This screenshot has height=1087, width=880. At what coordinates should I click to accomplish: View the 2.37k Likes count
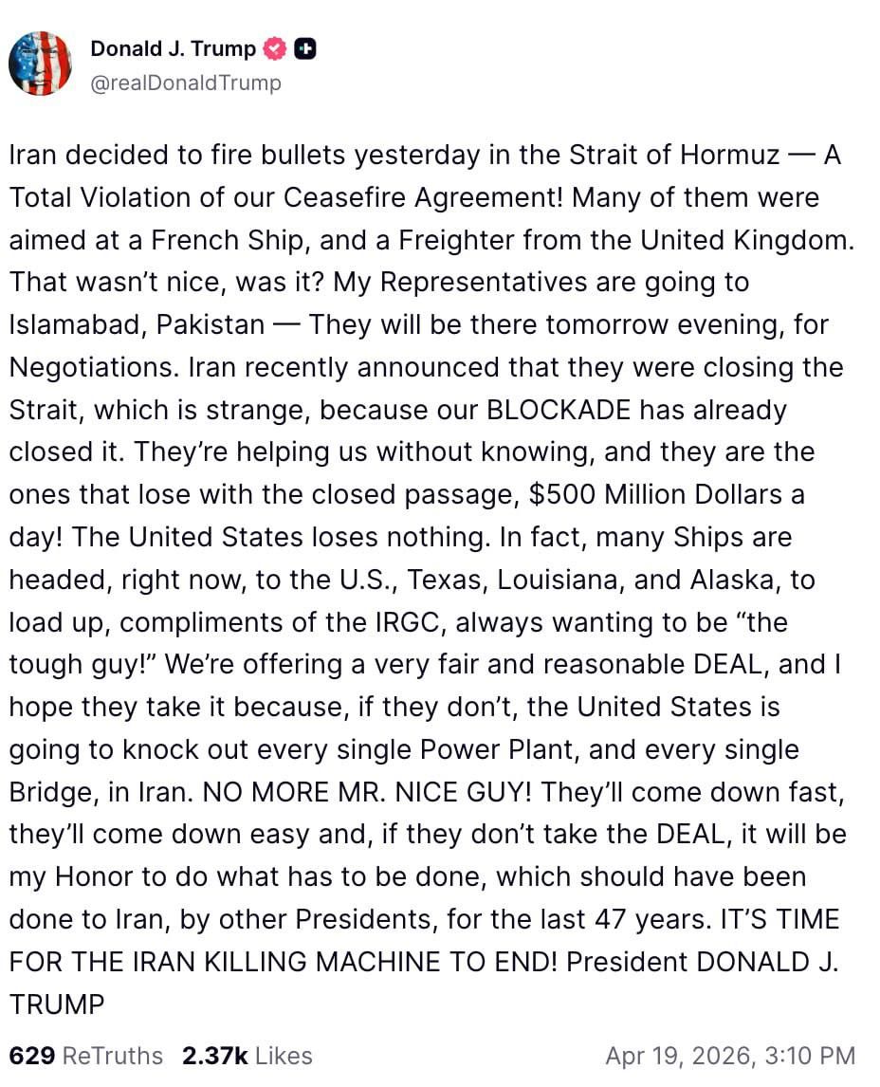click(214, 1056)
